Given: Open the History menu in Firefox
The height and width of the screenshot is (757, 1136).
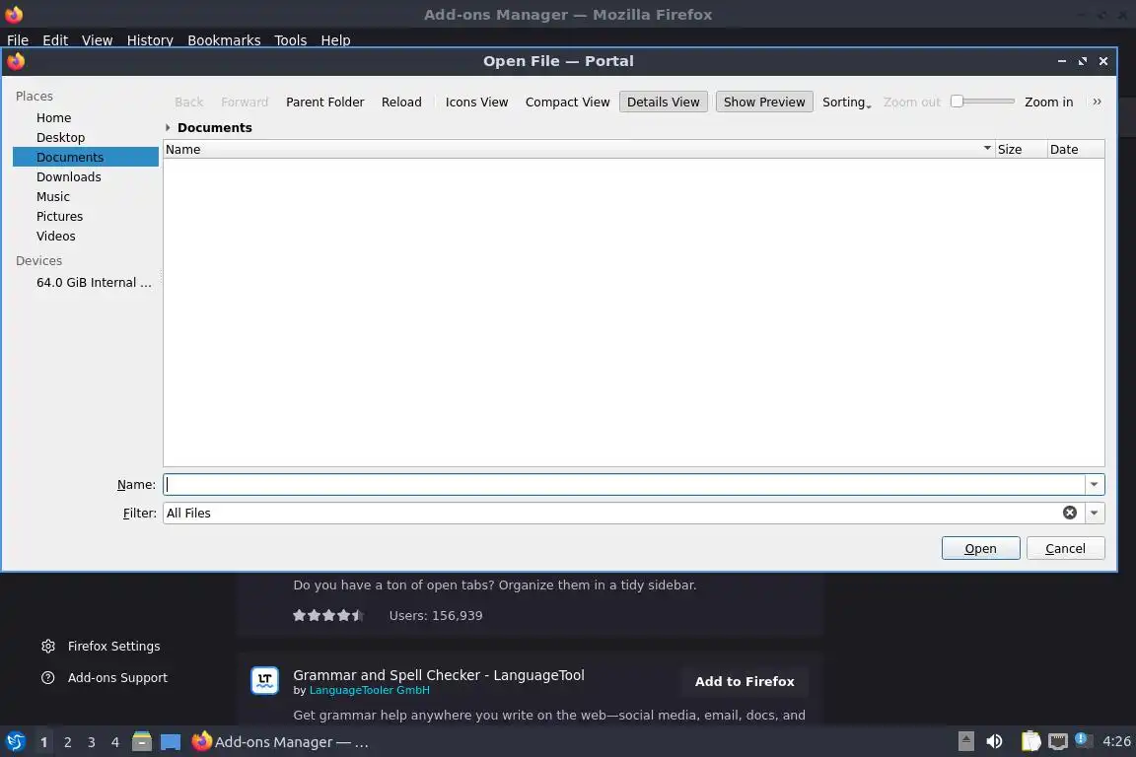Looking at the screenshot, I should [150, 40].
